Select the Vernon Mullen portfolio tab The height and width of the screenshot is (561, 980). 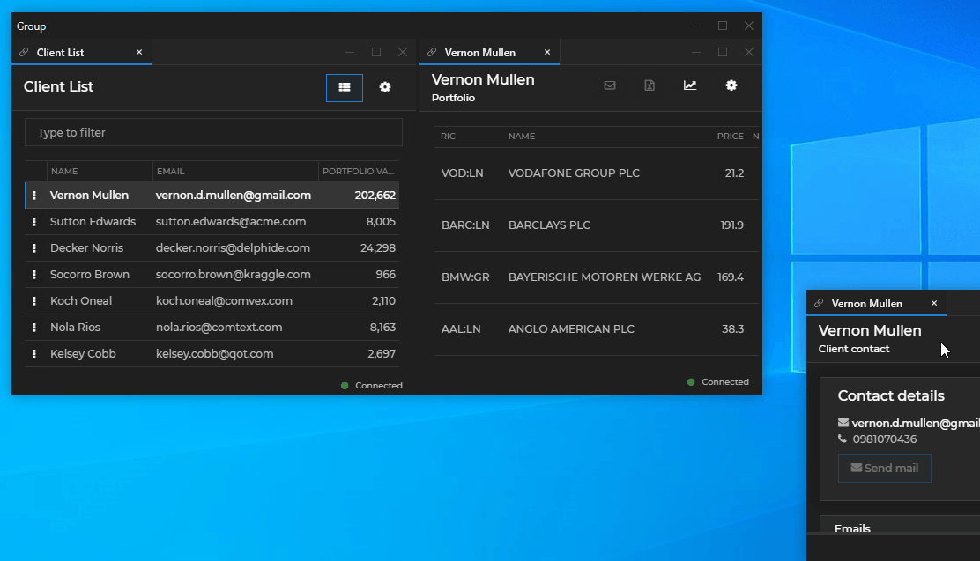point(480,53)
